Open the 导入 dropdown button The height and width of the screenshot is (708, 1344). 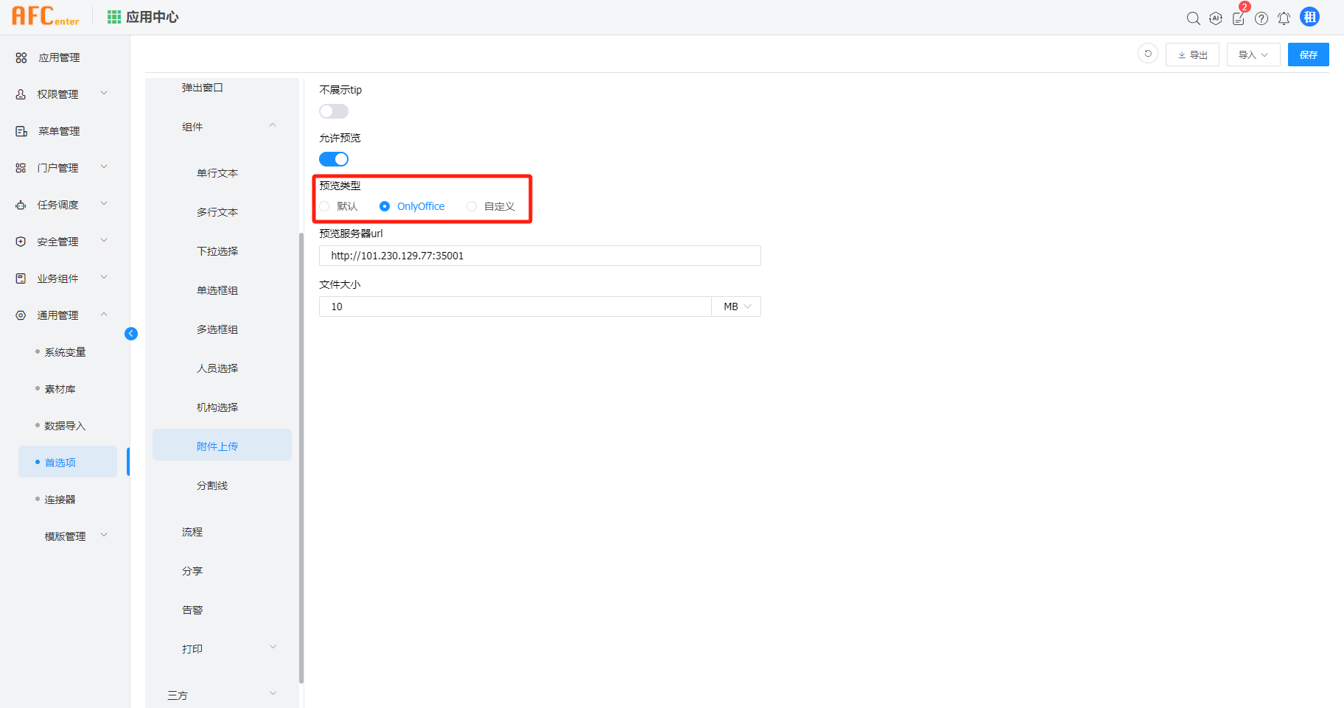click(x=1253, y=55)
